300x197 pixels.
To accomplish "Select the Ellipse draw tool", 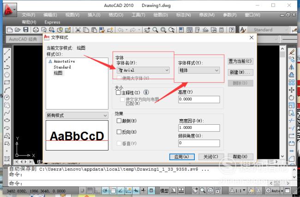I will point(7,120).
